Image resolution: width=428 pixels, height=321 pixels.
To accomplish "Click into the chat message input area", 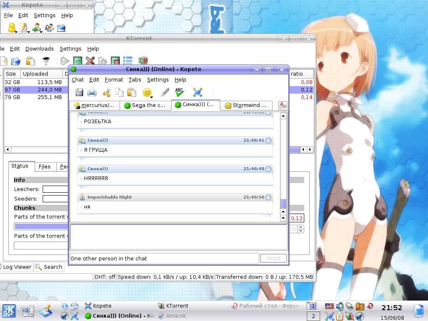I will [178, 237].
